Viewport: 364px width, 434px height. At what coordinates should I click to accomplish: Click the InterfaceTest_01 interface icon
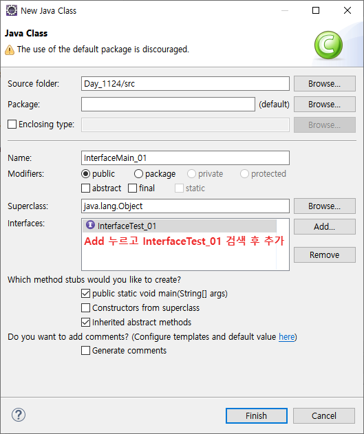pos(90,225)
